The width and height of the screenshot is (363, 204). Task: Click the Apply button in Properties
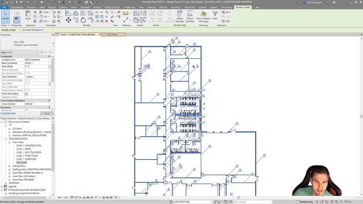tap(47, 113)
